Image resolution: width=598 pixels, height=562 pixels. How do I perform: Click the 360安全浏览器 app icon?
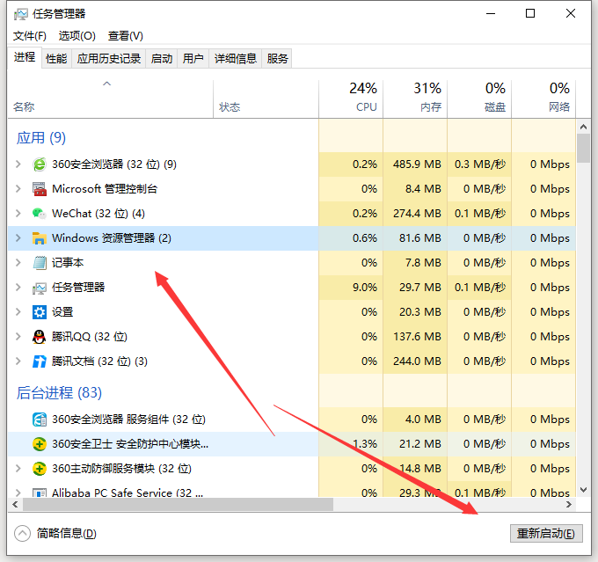39,164
